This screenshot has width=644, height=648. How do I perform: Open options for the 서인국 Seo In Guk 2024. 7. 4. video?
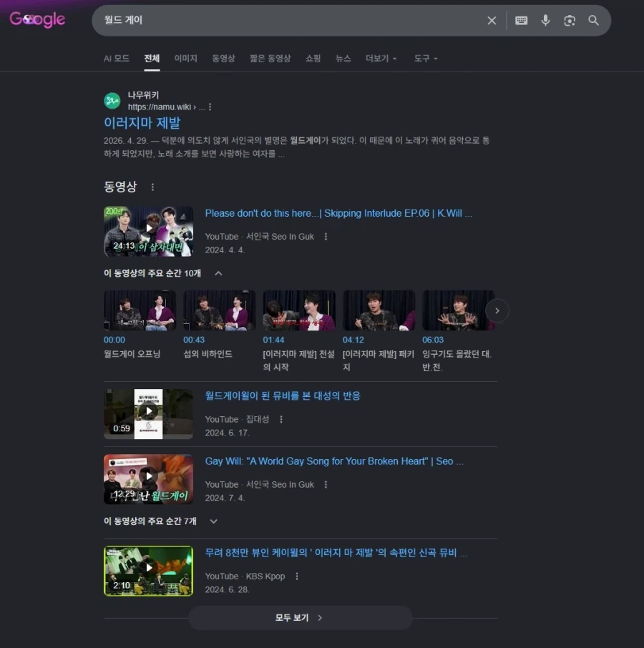click(x=326, y=484)
